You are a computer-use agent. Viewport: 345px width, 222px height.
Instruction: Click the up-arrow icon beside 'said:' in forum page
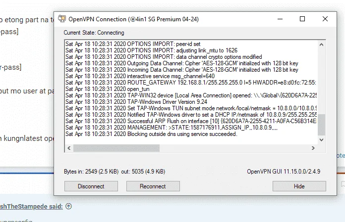(x=68, y=206)
